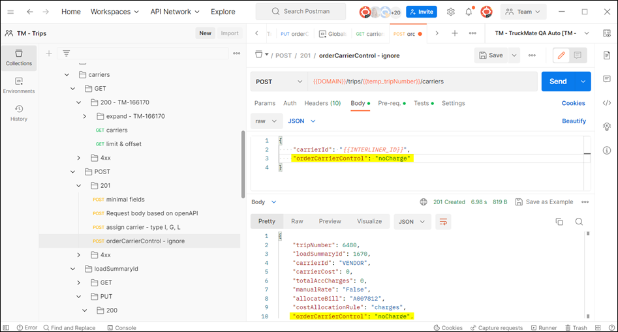This screenshot has height=332, width=618.
Task: Open the History sidebar panel
Action: click(19, 113)
